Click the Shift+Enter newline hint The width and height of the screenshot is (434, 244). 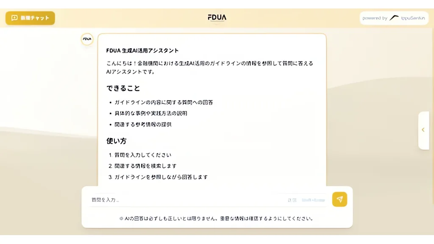(313, 200)
